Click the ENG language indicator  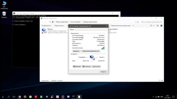(x=162, y=97)
